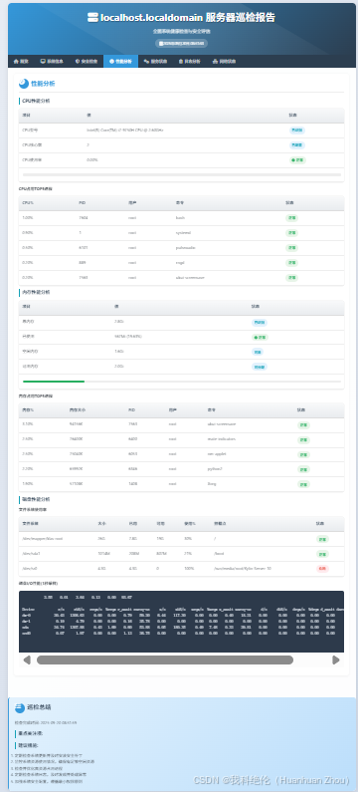Click the pulseaudio command cell
The image size is (358, 792).
pos(186,248)
